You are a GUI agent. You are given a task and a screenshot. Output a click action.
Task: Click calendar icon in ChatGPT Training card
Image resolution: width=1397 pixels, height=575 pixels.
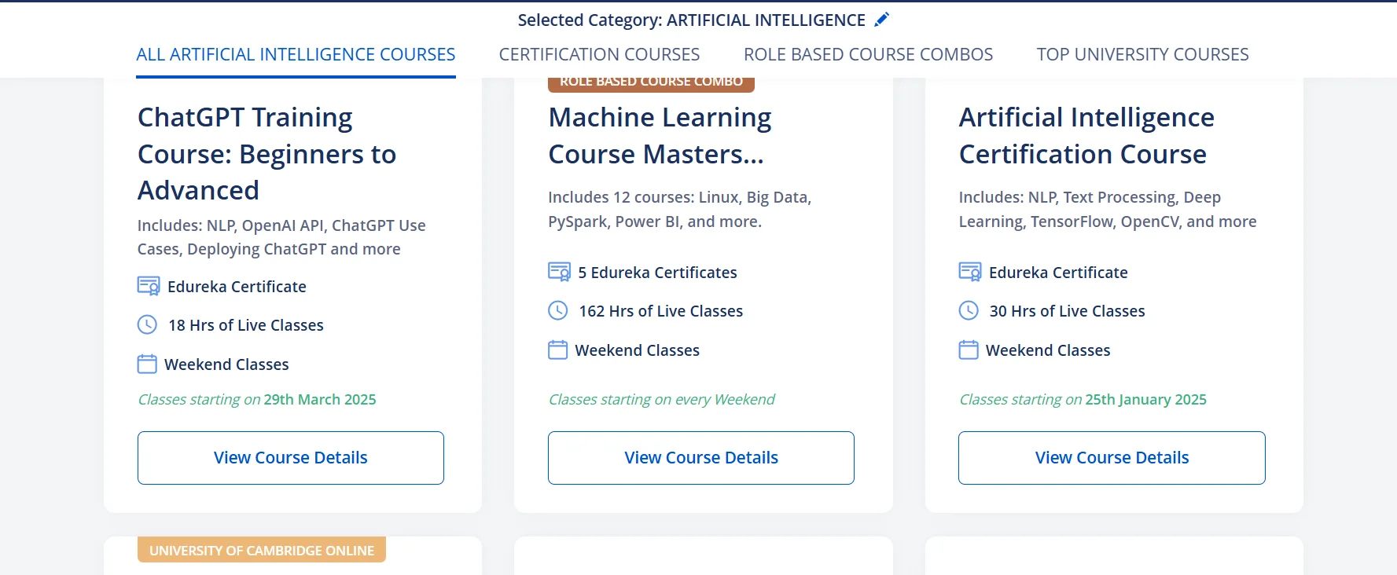point(147,364)
